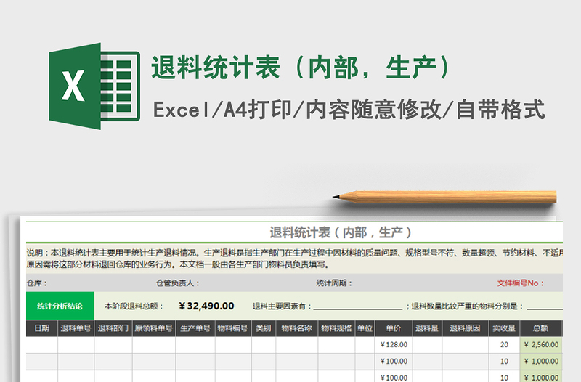
Task: Click the 本阶段退料总额 label
Action: click(134, 306)
